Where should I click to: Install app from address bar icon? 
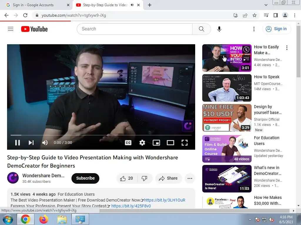[x=235, y=15]
